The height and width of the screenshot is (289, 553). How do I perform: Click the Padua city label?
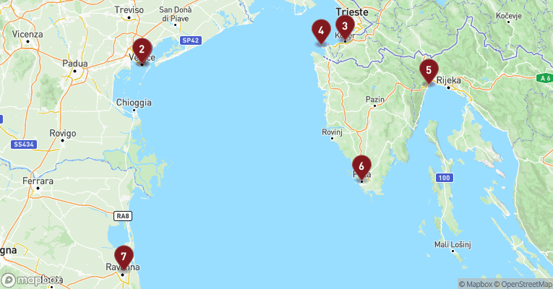coord(74,64)
